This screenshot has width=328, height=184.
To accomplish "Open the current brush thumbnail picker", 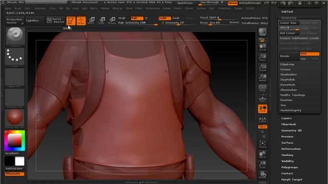I will click(15, 37).
